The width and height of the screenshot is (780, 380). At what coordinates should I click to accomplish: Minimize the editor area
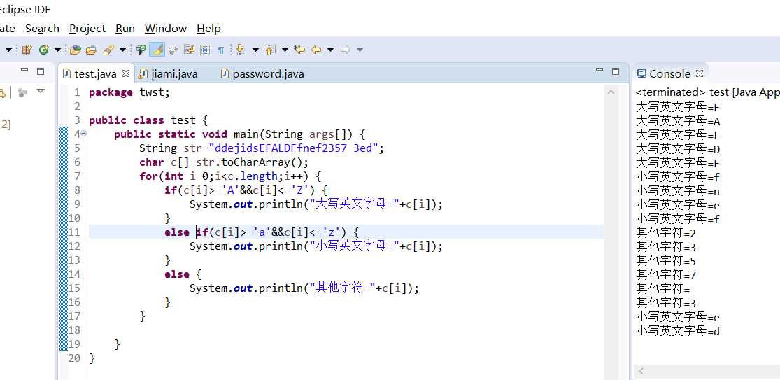(600, 71)
